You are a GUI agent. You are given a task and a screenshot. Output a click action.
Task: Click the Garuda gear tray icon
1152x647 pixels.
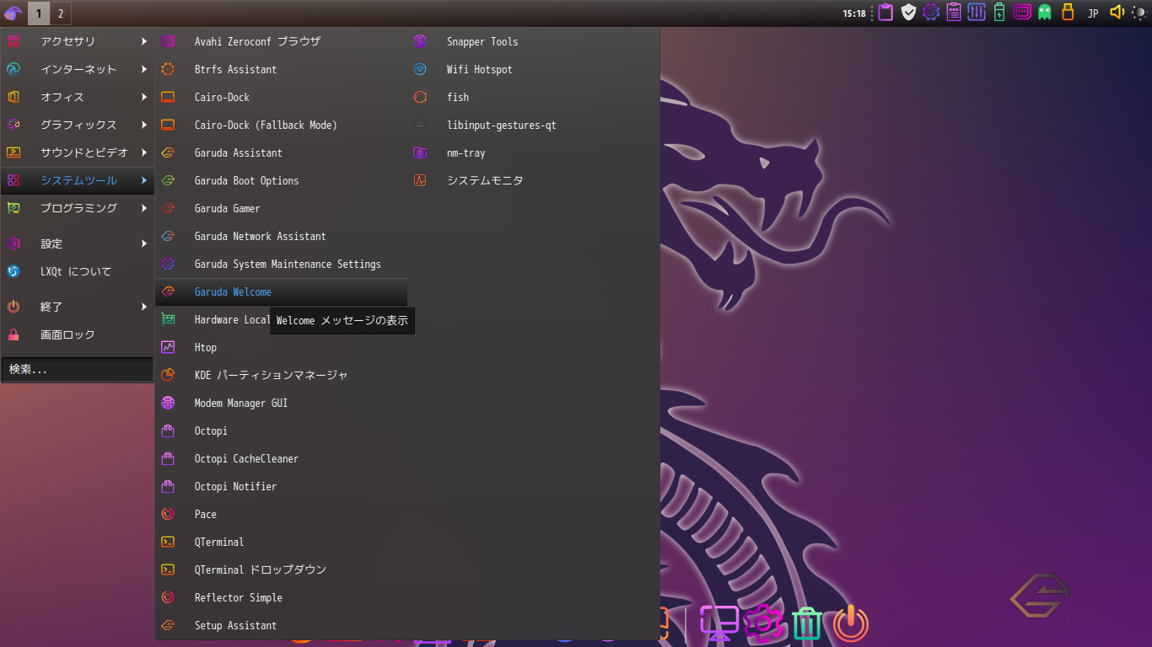(x=931, y=13)
